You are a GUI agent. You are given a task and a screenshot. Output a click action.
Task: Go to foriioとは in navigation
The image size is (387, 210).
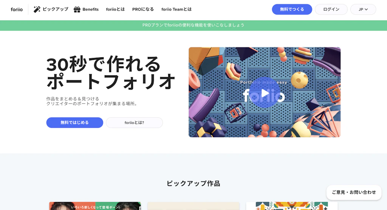click(x=115, y=9)
